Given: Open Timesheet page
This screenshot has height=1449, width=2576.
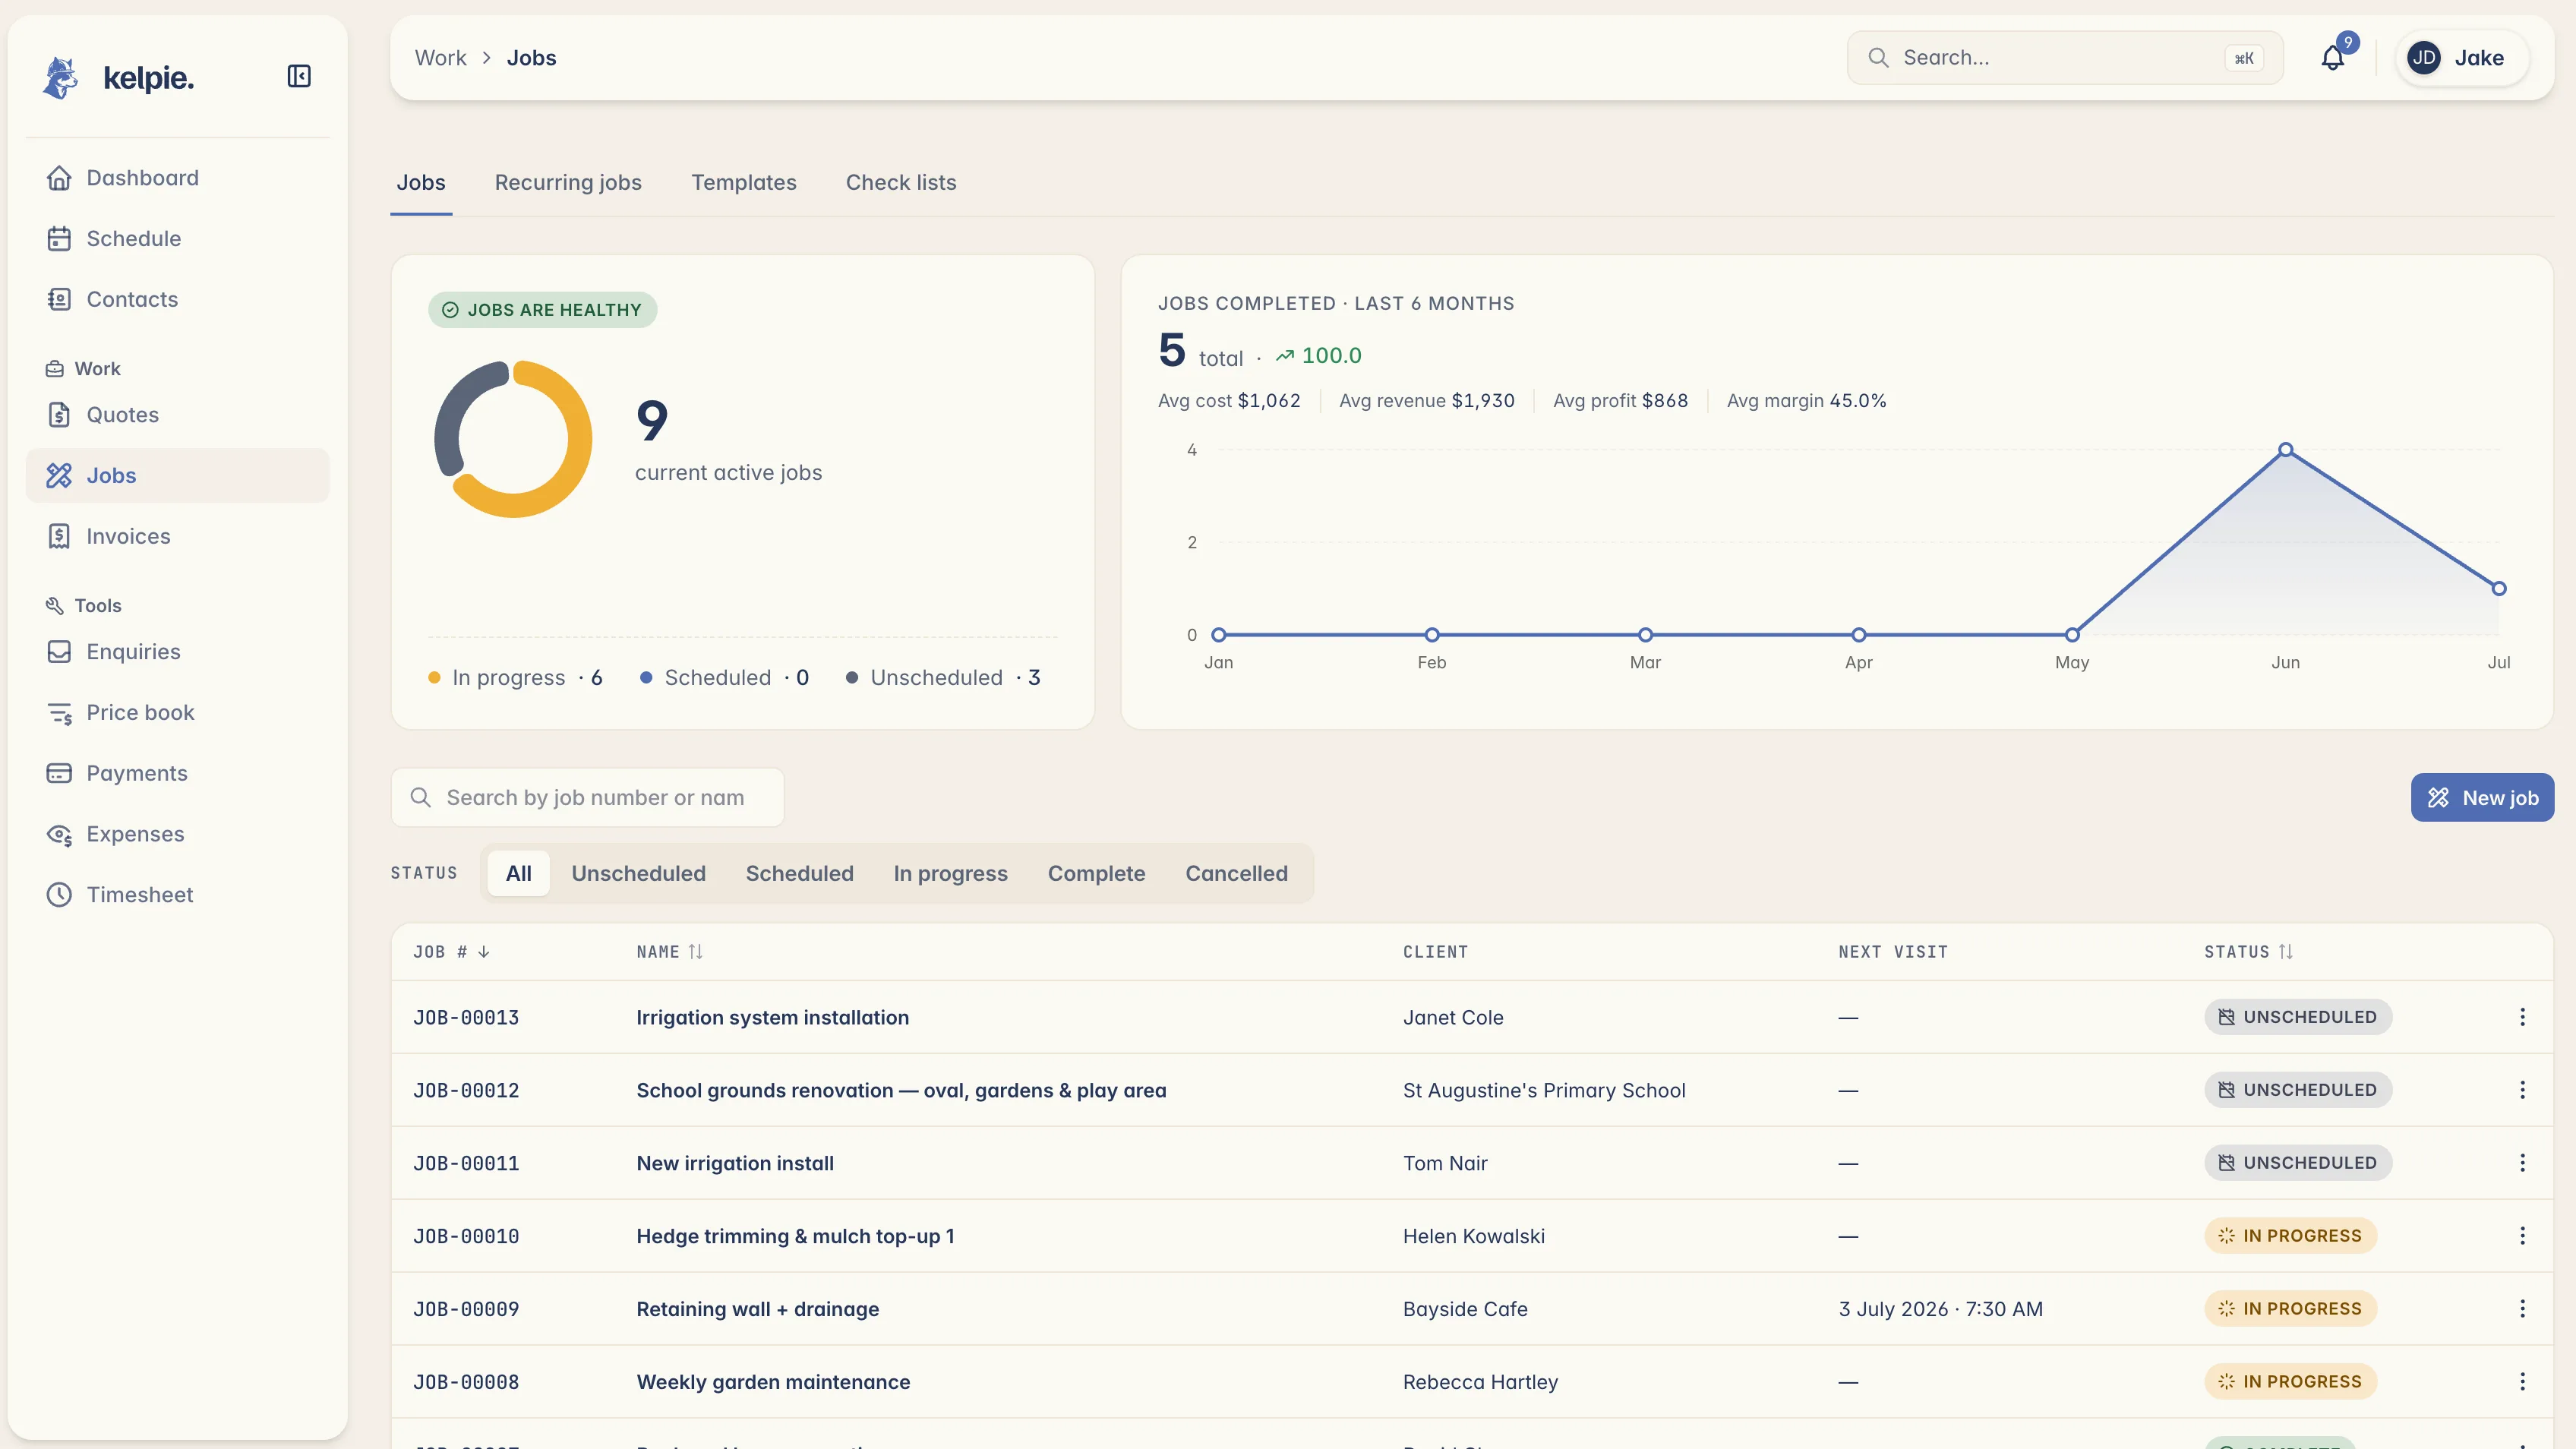Looking at the screenshot, I should [x=177, y=895].
